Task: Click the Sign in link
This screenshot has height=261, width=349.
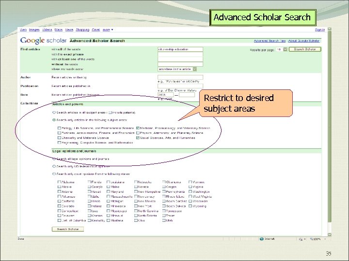Action: pyautogui.click(x=320, y=30)
